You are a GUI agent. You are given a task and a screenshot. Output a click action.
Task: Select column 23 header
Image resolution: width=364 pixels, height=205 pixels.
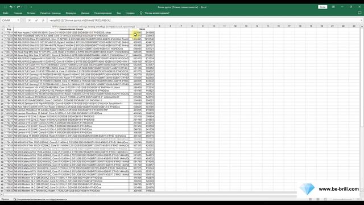point(354,26)
